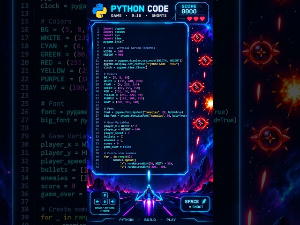Click the 0000 score value
The image size is (300, 225).
[x=189, y=11]
